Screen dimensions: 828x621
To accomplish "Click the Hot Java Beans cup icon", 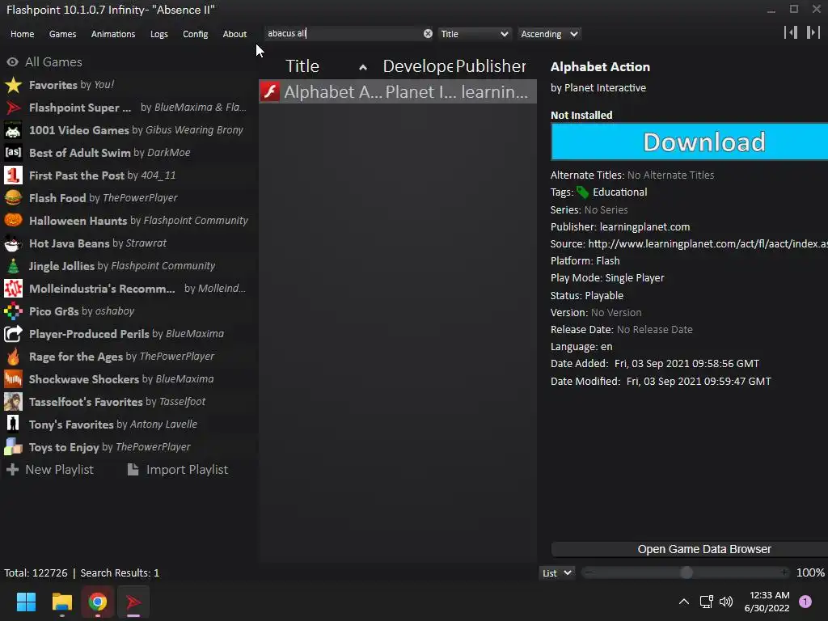I will click(x=13, y=243).
